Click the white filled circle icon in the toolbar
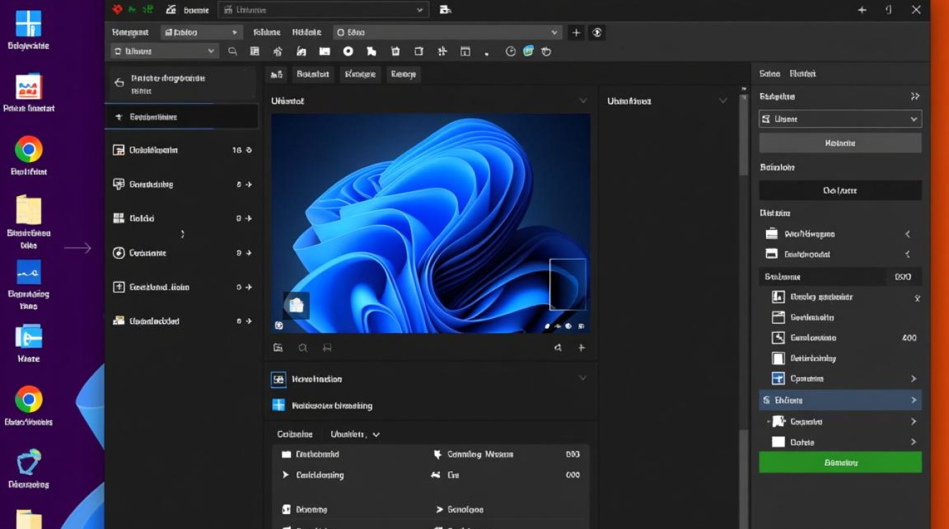Viewport: 949px width, 529px height. [x=348, y=51]
